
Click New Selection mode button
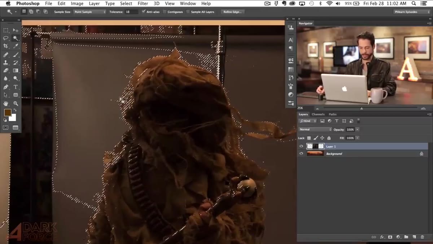click(x=24, y=12)
